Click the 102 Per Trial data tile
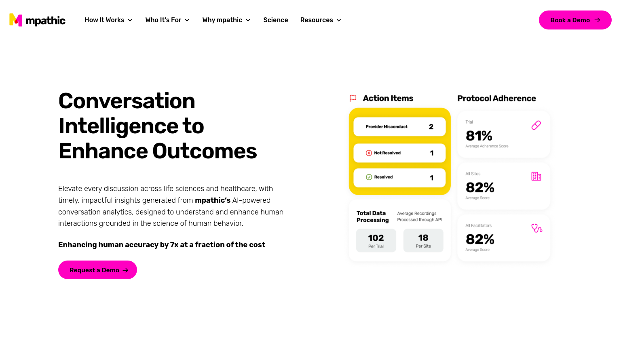Viewport: 621px width, 349px height. [x=376, y=241]
